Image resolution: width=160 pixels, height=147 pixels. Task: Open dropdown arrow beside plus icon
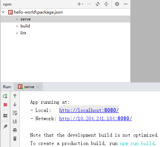coord(82,4)
